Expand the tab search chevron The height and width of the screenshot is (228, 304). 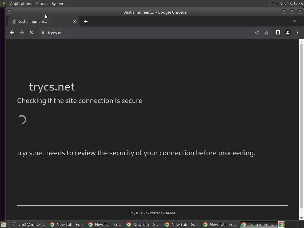point(294,21)
